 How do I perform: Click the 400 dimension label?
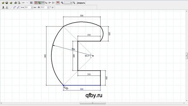(74, 56)
